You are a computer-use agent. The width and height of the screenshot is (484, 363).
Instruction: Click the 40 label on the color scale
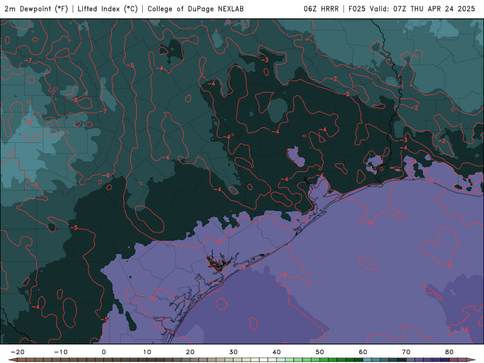tap(276, 352)
